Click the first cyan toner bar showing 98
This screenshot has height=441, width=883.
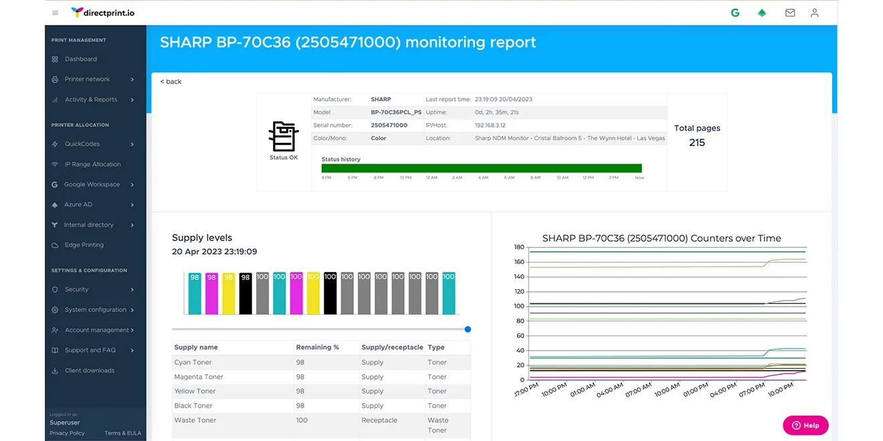coord(195,293)
